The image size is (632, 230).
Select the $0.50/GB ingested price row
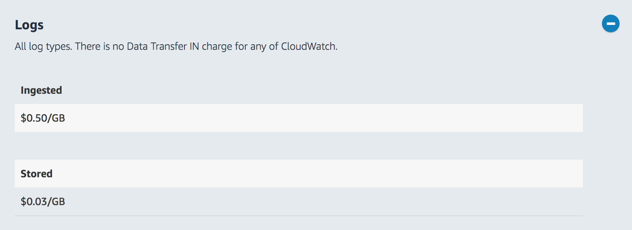click(x=298, y=118)
